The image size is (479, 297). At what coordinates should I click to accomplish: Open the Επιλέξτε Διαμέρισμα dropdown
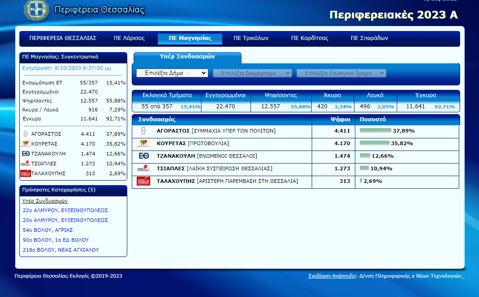tap(252, 73)
